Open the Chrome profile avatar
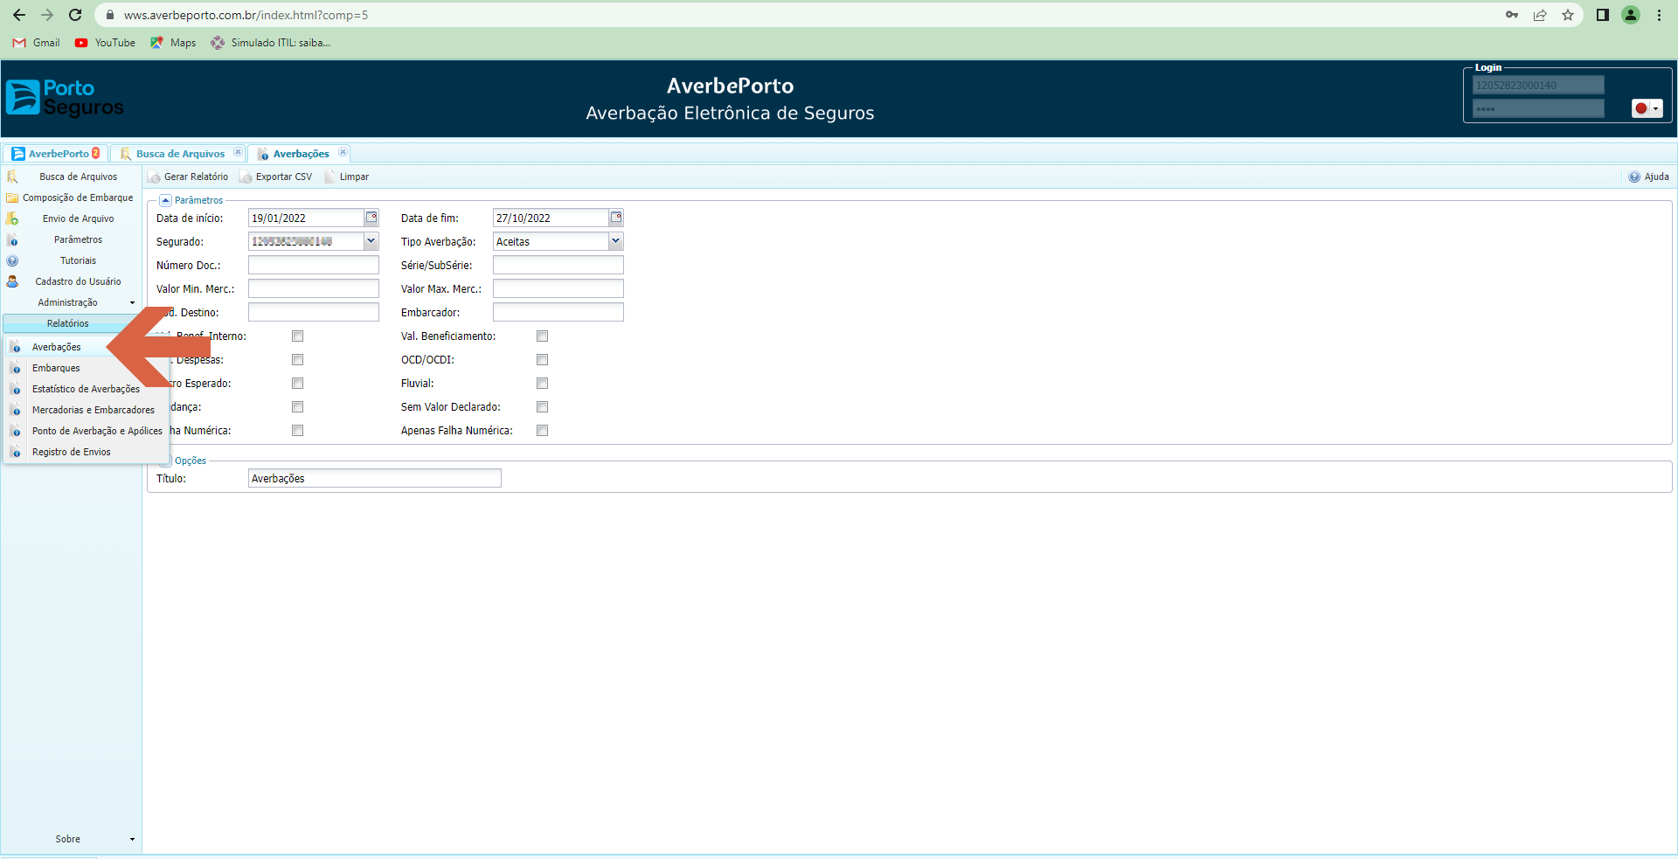The image size is (1678, 859). click(1631, 15)
